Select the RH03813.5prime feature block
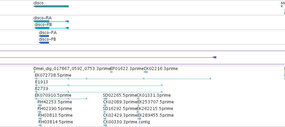The width and height of the screenshot is (285, 127). pyautogui.click(x=40, y=119)
